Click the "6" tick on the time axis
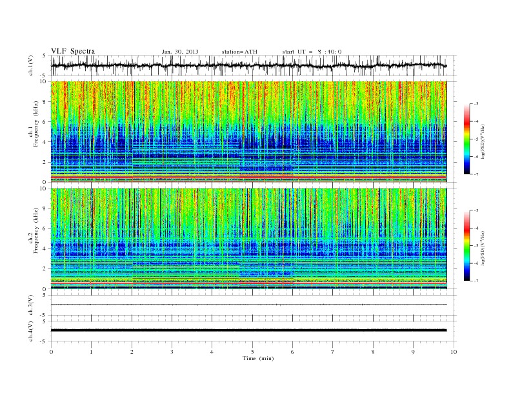This screenshot has width=511, height=395. coord(292,352)
